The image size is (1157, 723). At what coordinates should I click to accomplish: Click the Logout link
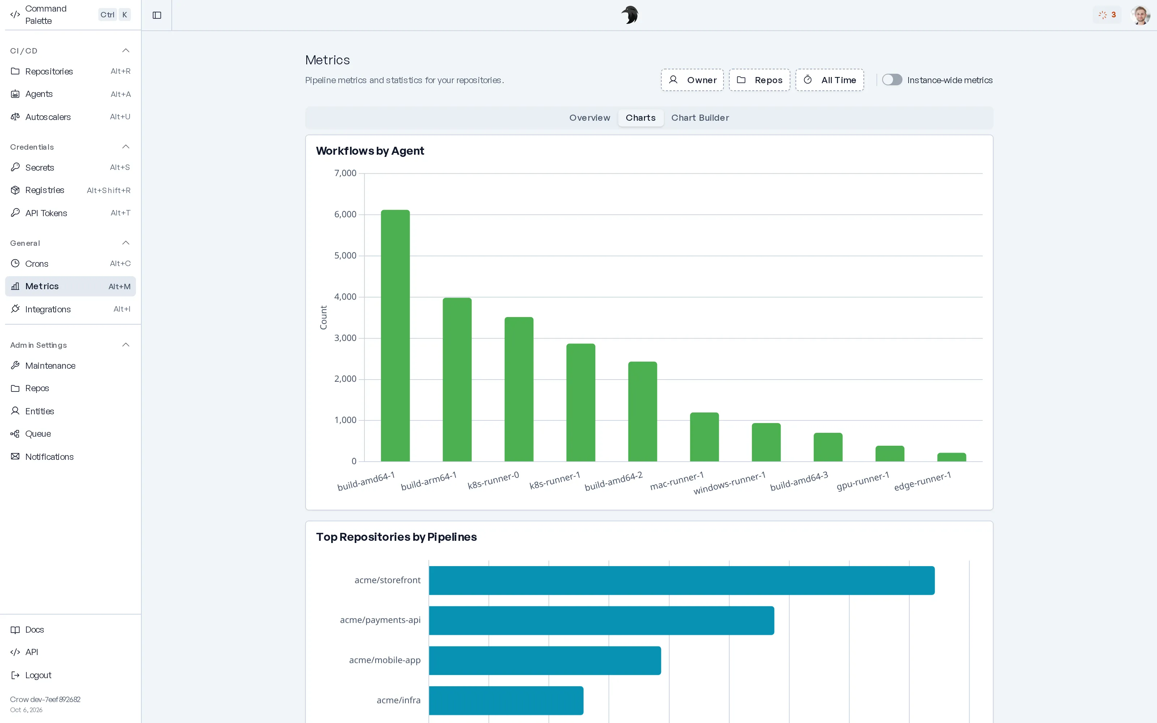[x=70, y=675]
